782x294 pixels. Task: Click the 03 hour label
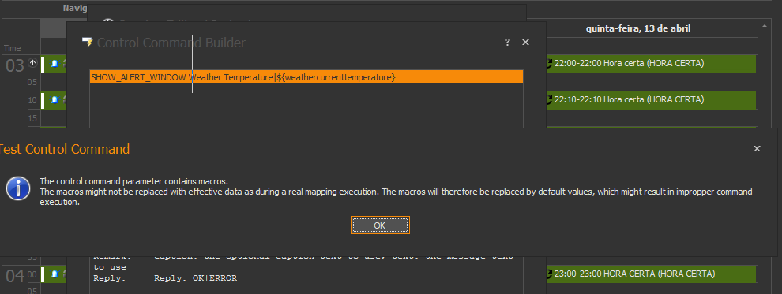point(15,65)
